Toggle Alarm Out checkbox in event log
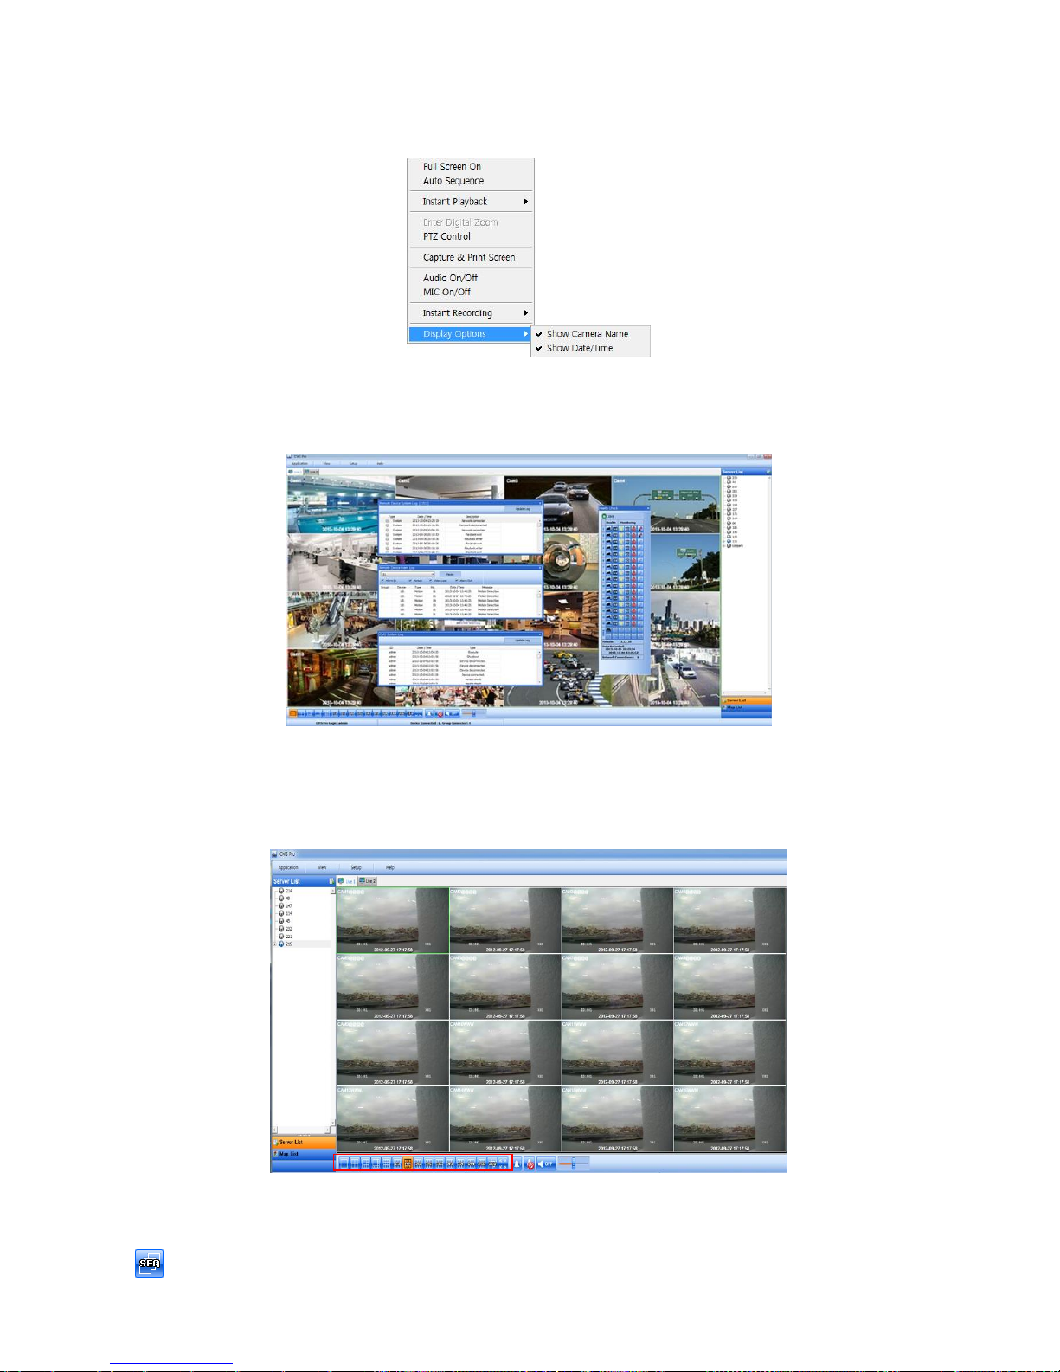The height and width of the screenshot is (1372, 1060). (457, 581)
